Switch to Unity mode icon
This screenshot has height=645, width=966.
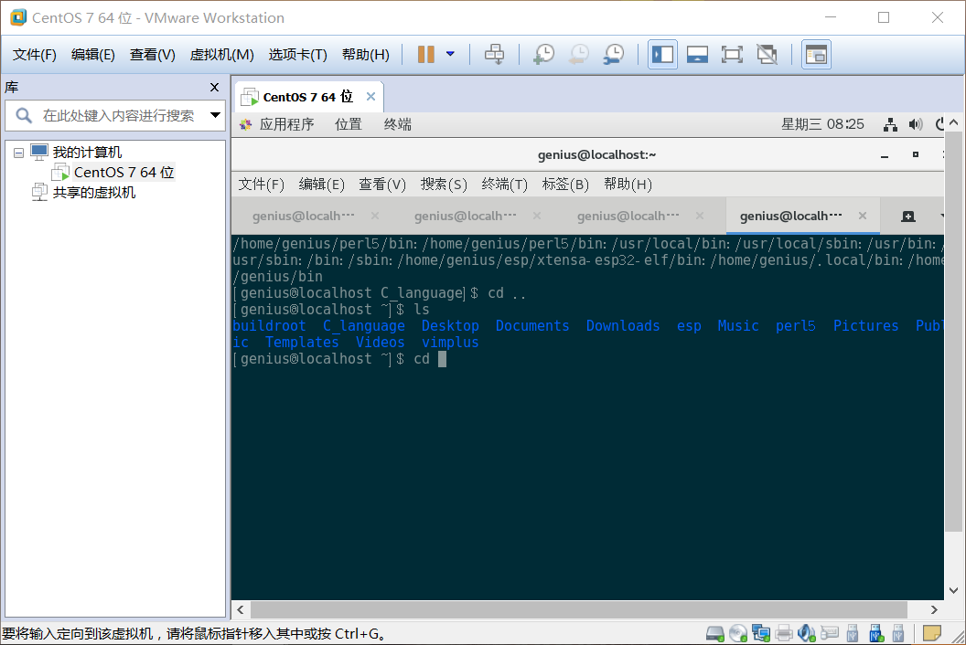(767, 54)
